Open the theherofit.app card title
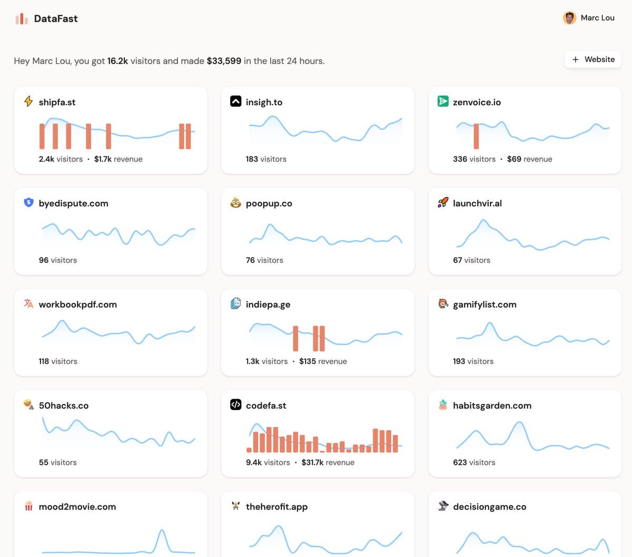Viewport: 632px width, 557px height. point(276,506)
